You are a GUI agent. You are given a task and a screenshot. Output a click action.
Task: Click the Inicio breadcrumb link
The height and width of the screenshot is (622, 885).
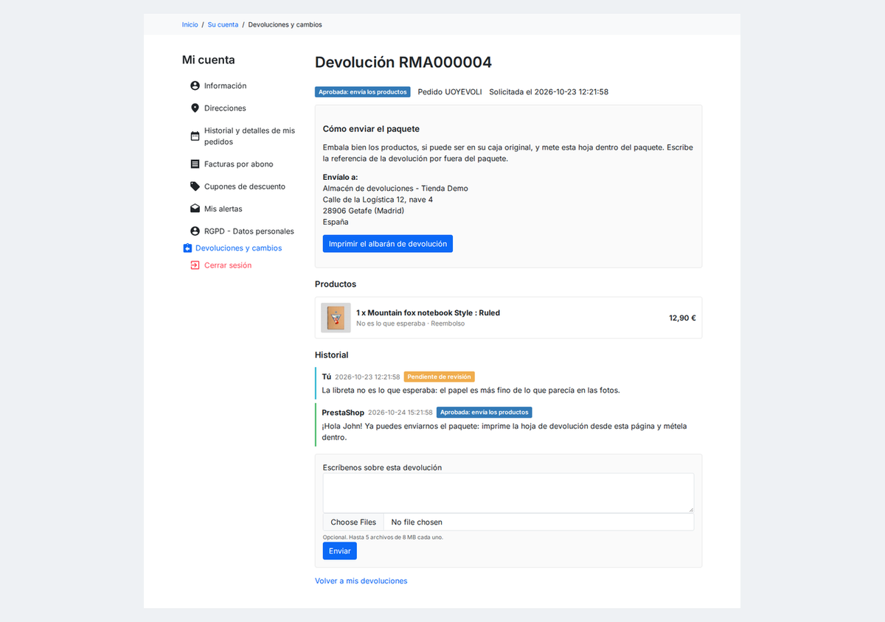point(190,24)
